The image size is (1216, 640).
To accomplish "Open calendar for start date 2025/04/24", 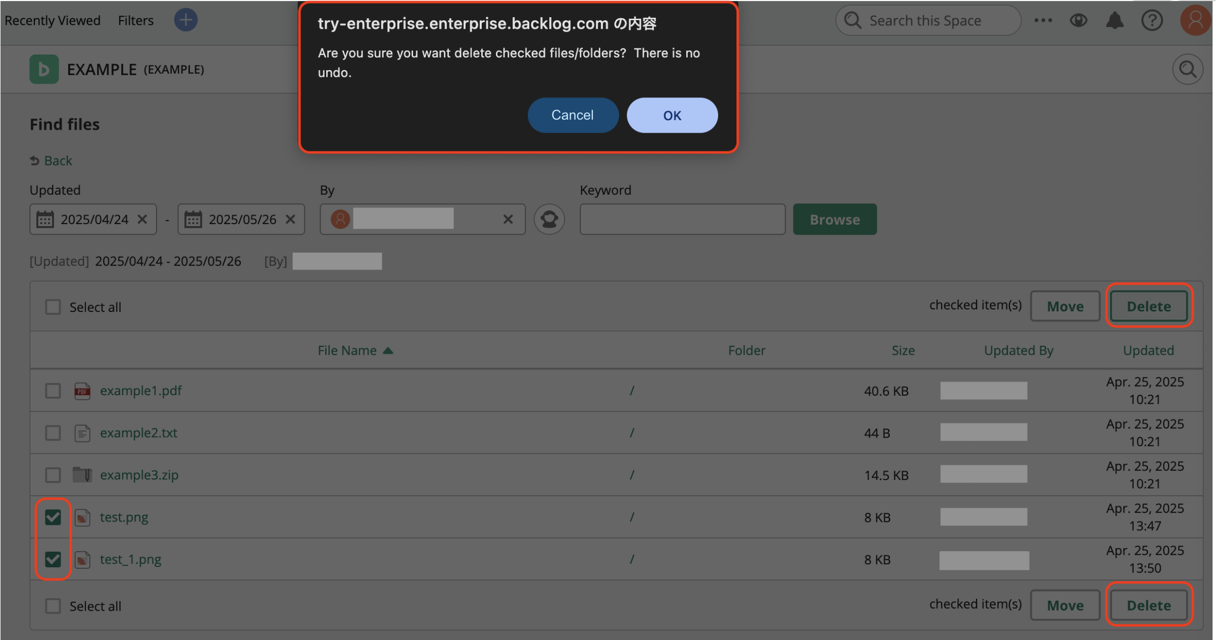I will [x=45, y=220].
